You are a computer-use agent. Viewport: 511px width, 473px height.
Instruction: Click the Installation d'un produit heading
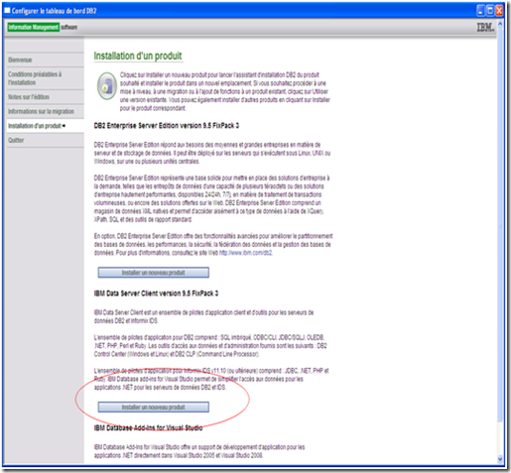138,56
